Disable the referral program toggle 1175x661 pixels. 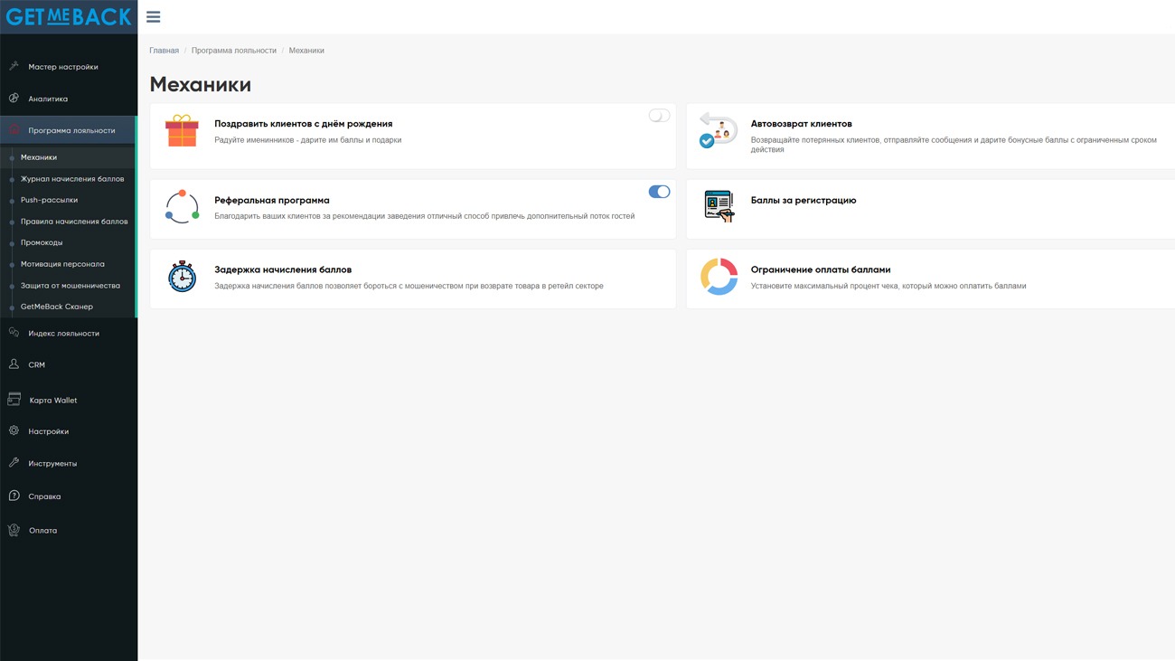[659, 192]
